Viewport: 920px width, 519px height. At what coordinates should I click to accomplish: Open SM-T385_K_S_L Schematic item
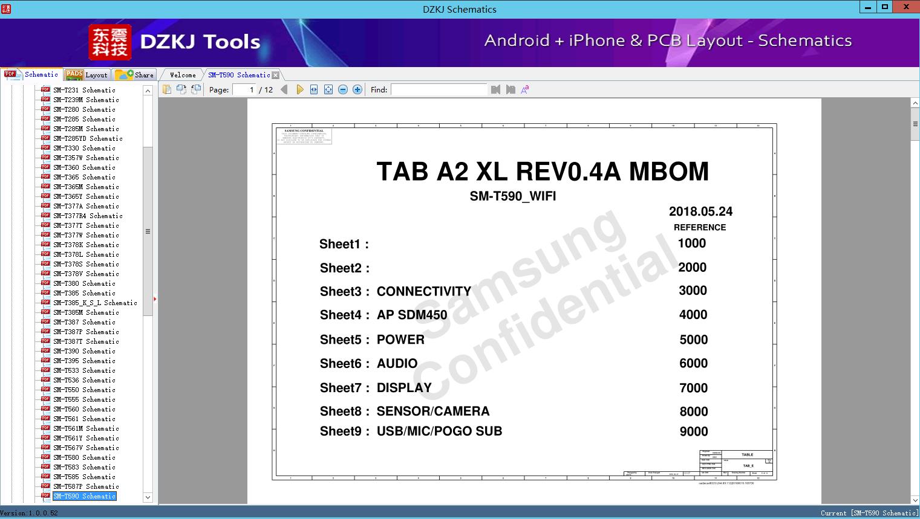coord(95,303)
